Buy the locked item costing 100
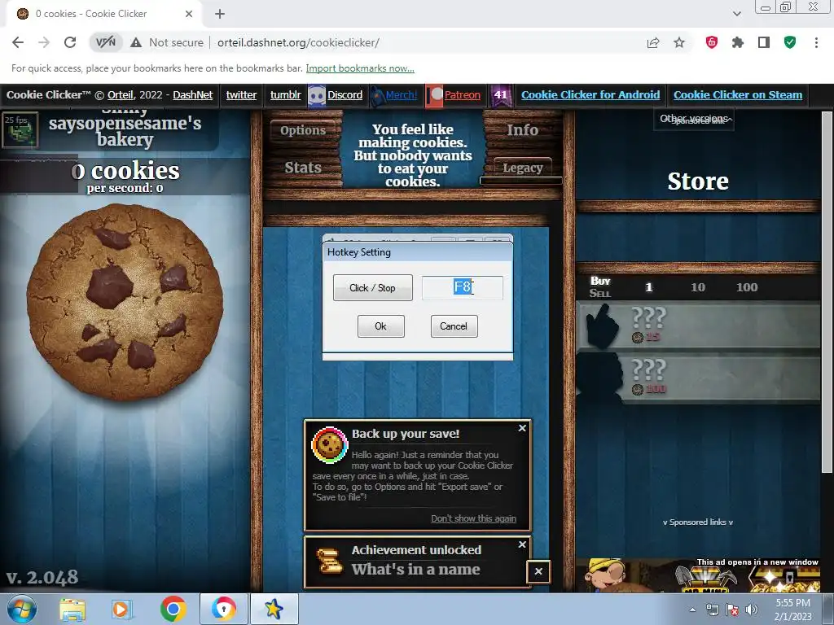The width and height of the screenshot is (834, 625). (x=698, y=378)
